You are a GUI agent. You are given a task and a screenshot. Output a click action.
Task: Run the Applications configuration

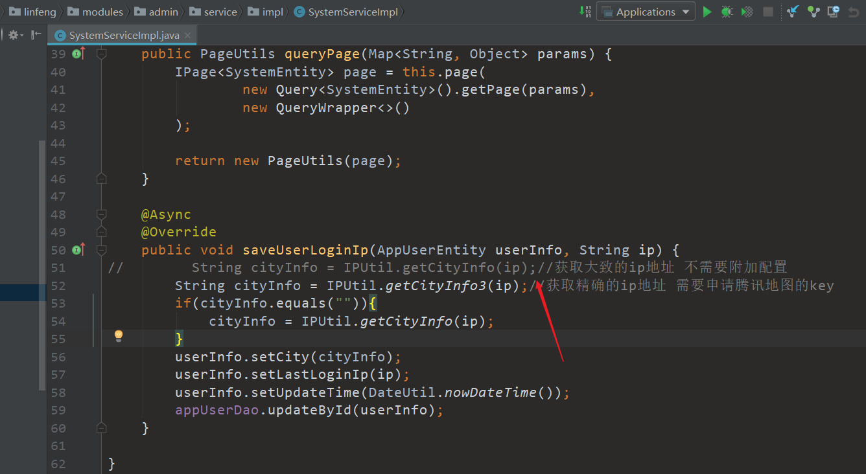click(x=707, y=12)
